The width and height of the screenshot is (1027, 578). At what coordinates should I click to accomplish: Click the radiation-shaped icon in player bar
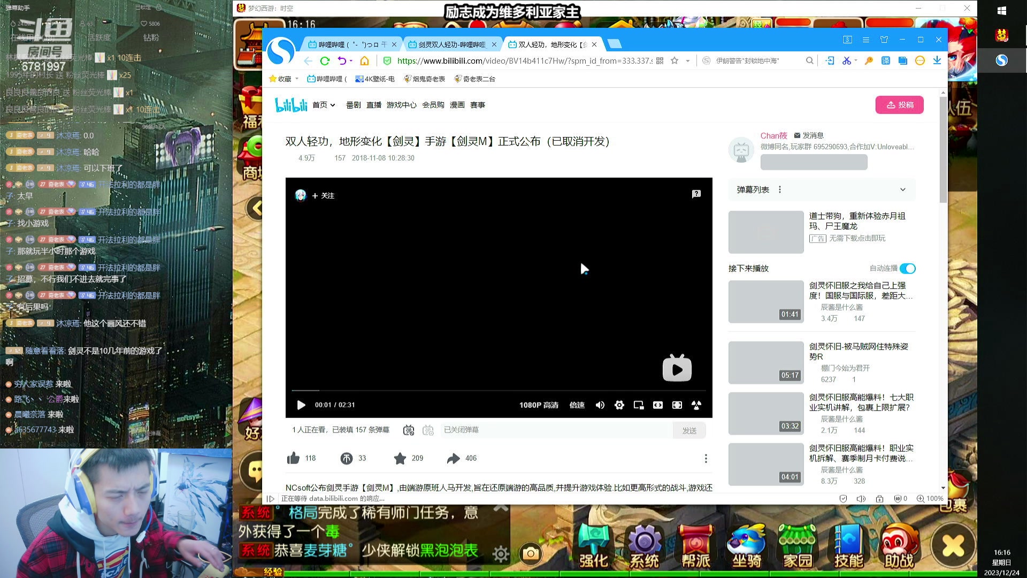(696, 405)
